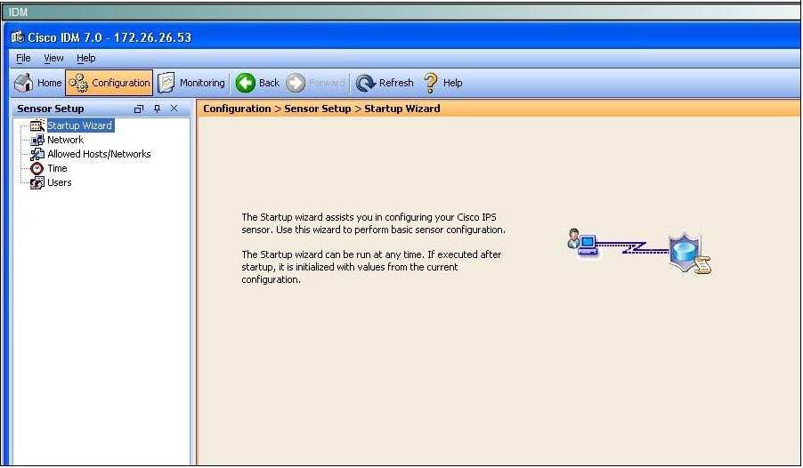Click the Help toolbar label
Image resolution: width=803 pixels, height=468 pixels.
tap(453, 83)
